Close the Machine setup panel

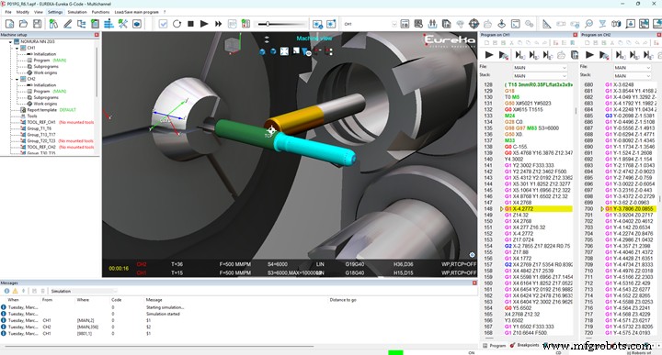click(x=97, y=35)
